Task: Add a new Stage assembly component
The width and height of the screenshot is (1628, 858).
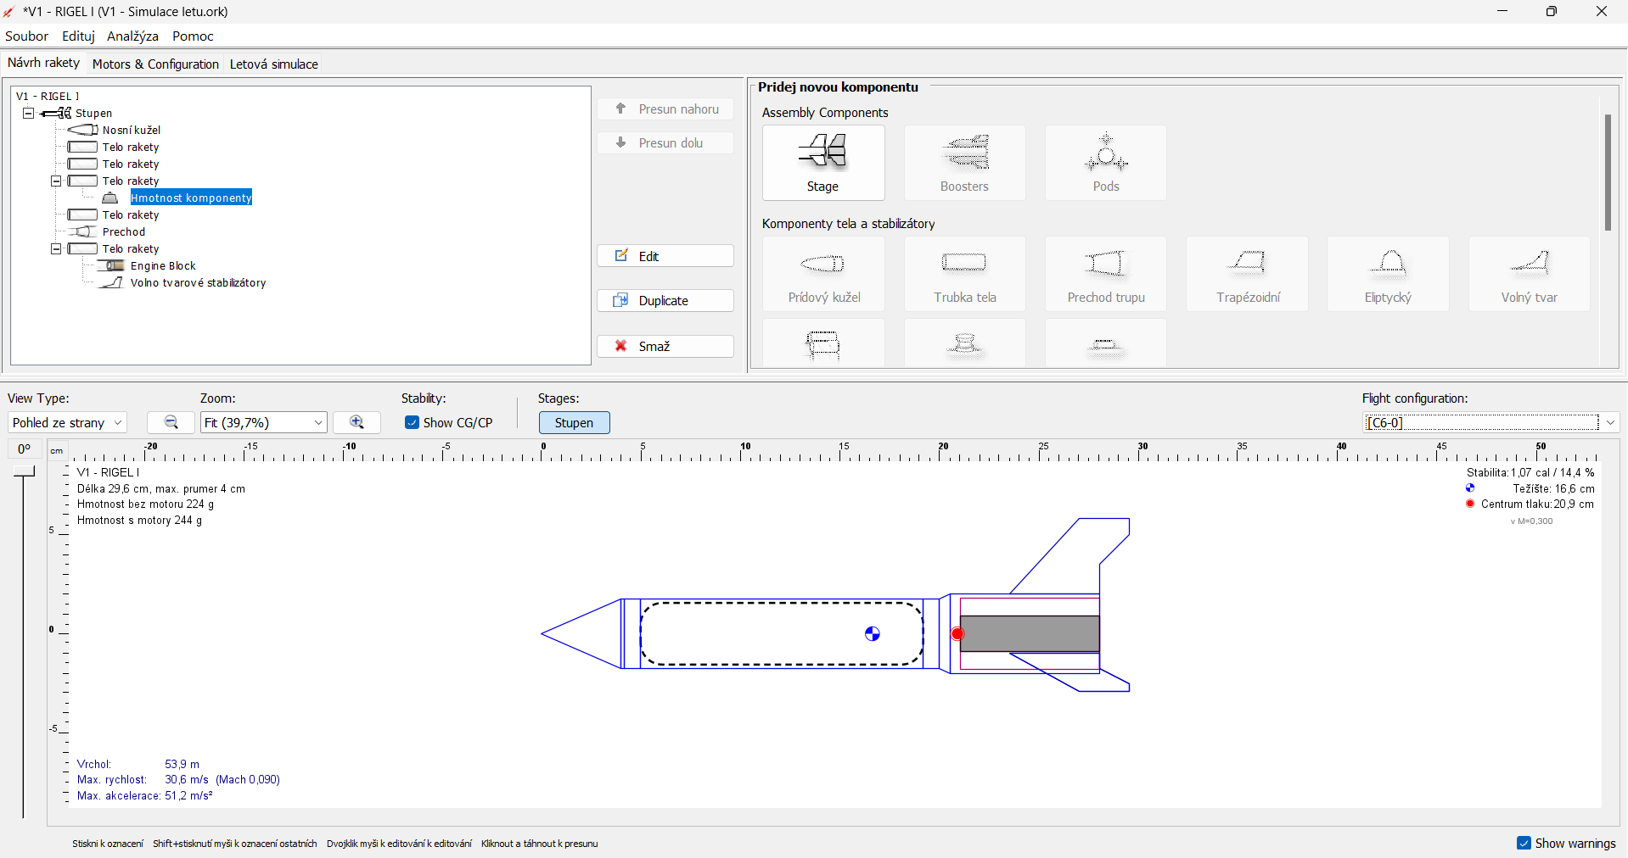Action: pyautogui.click(x=822, y=163)
